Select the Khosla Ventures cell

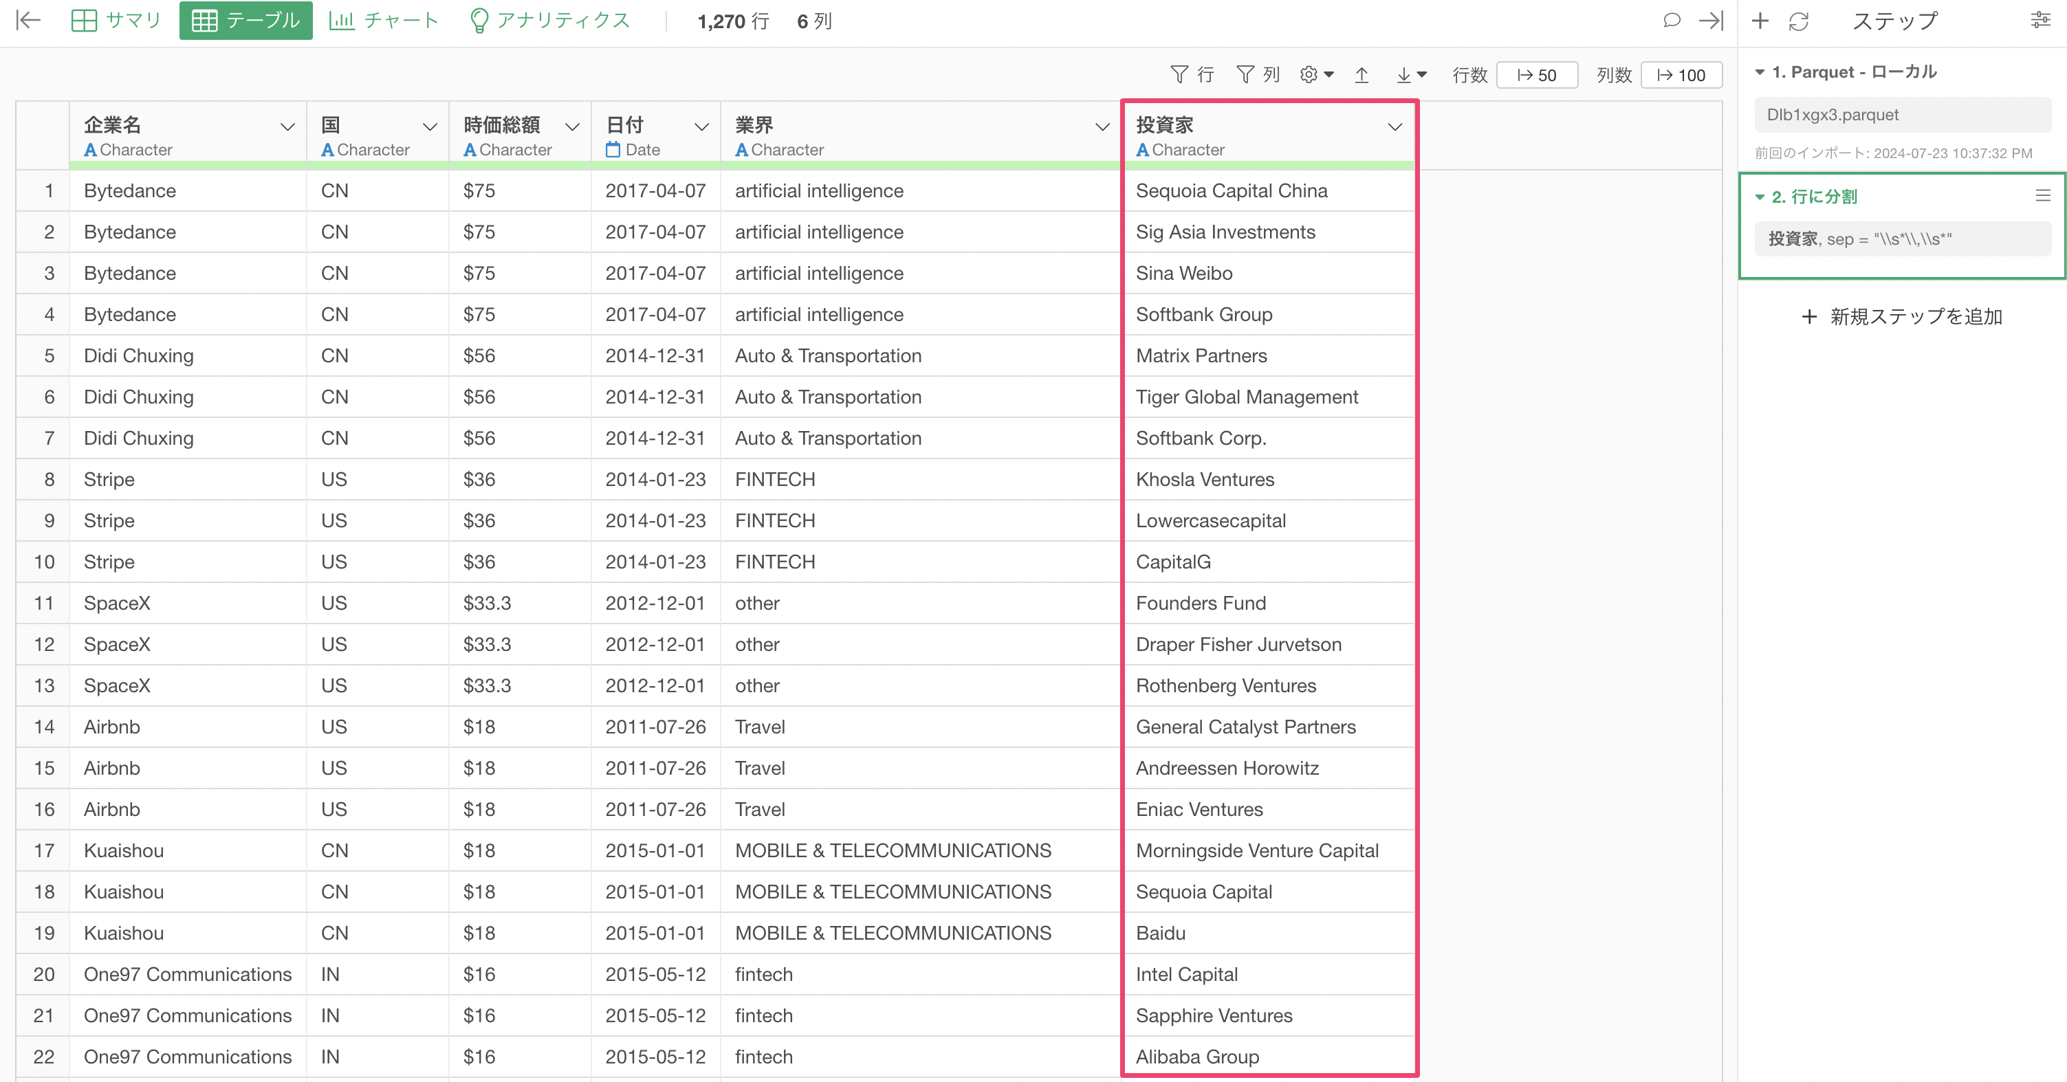point(1269,480)
